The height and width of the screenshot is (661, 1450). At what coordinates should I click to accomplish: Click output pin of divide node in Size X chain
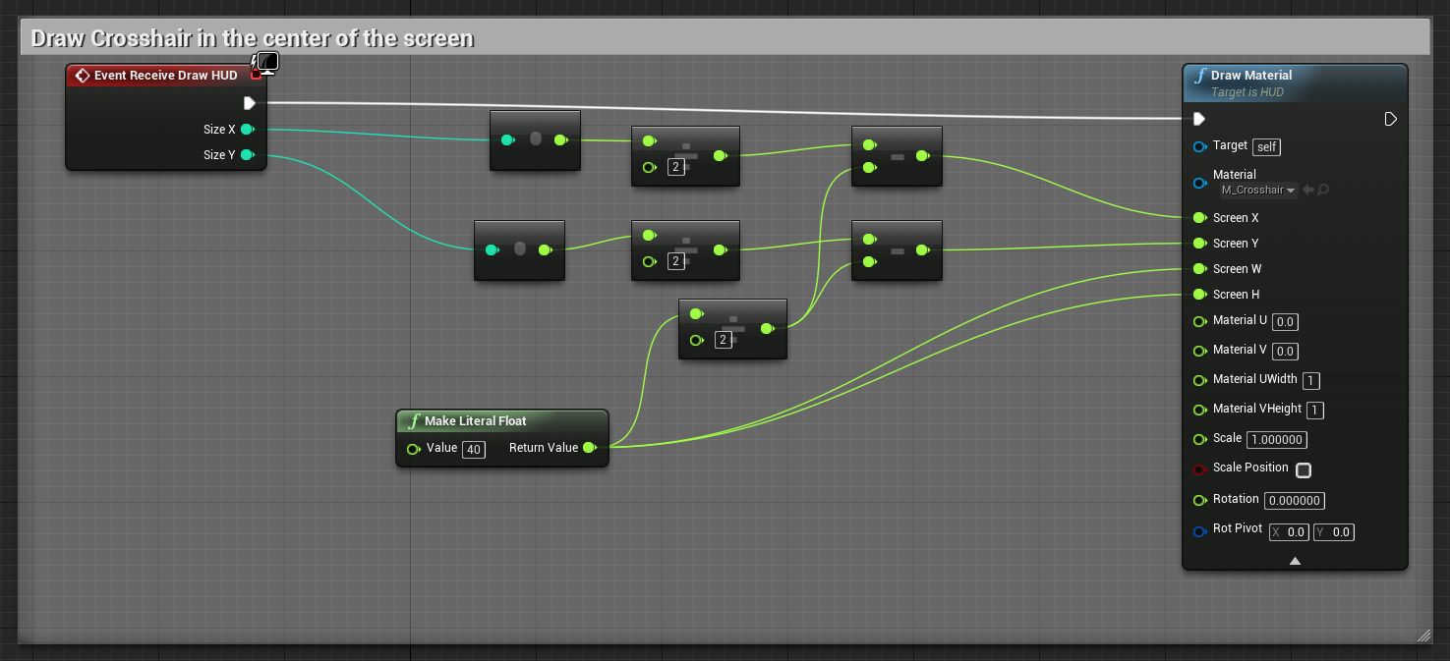point(721,156)
